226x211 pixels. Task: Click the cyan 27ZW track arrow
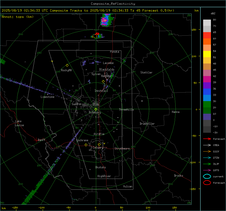[207, 158]
